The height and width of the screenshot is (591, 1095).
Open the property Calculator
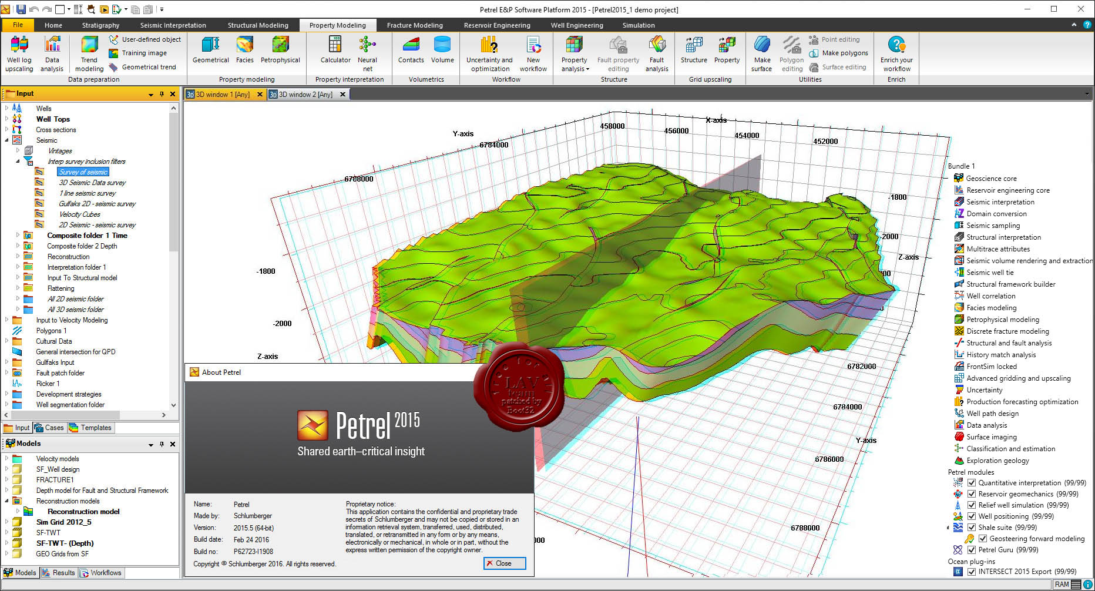(x=335, y=50)
